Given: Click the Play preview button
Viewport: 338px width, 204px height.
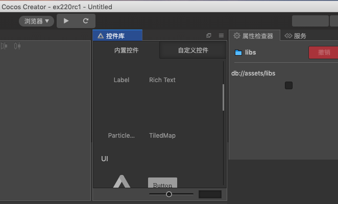Looking at the screenshot, I should click(66, 21).
